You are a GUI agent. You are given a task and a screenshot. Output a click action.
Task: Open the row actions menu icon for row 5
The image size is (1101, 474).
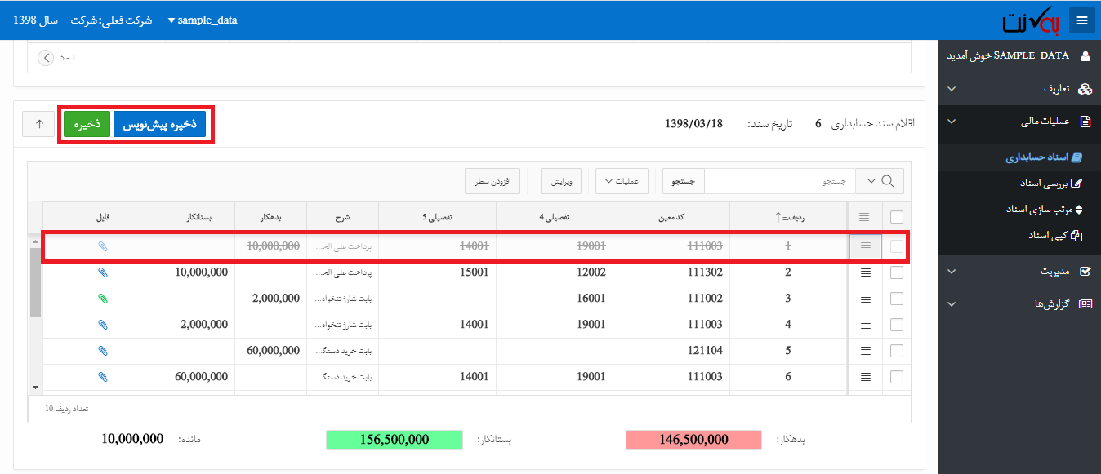click(866, 351)
